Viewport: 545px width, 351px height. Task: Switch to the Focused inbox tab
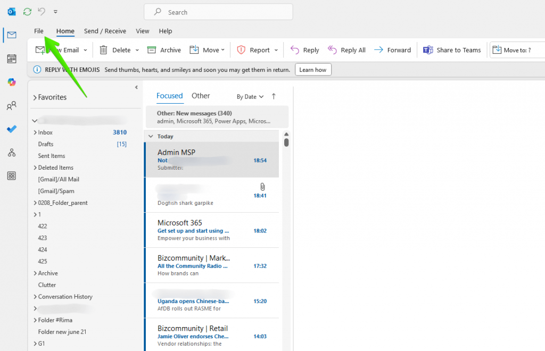click(x=170, y=96)
